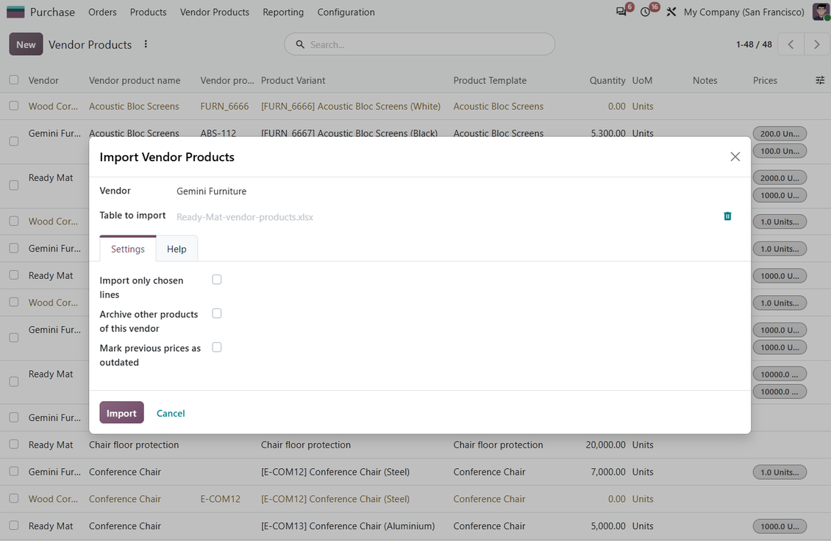Click Chair floor protection vendor product name
The width and height of the screenshot is (831, 541).
coord(134,445)
